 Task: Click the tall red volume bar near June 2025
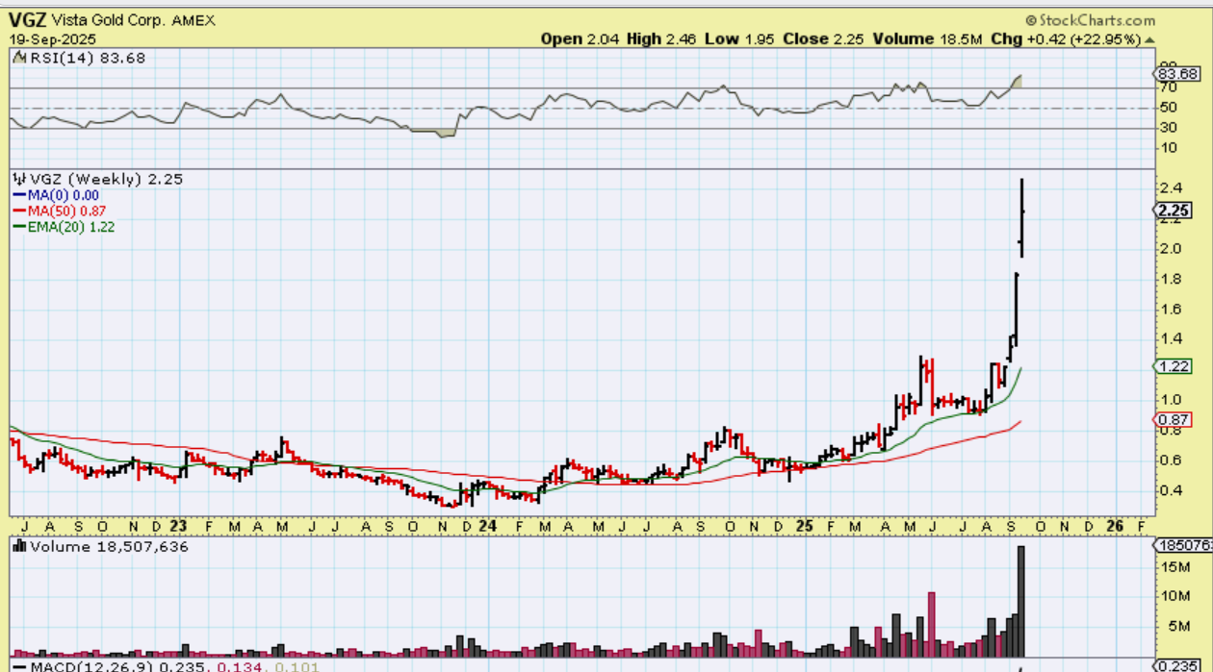point(932,624)
